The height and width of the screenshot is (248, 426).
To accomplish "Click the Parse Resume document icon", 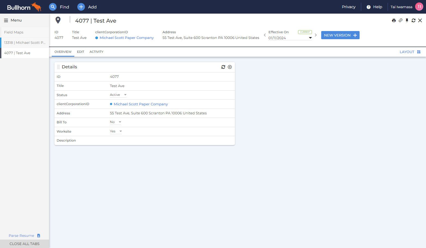I will pyautogui.click(x=39, y=236).
